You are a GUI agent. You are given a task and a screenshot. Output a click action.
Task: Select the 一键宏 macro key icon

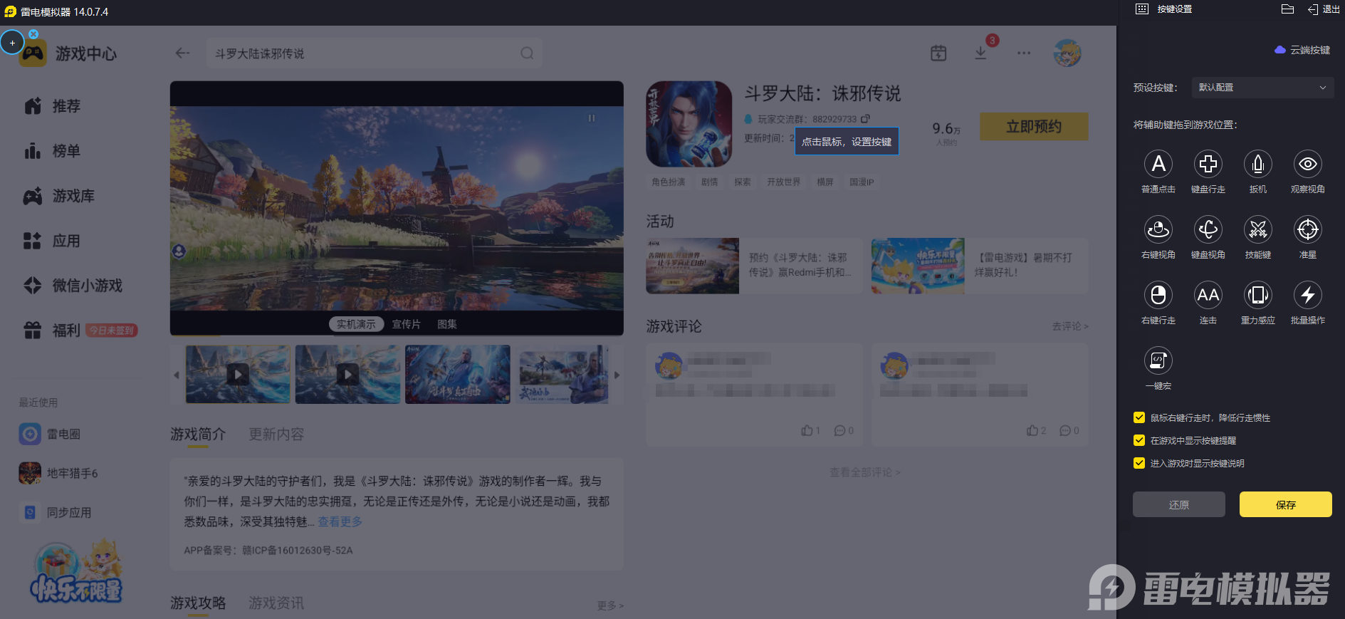click(1158, 360)
